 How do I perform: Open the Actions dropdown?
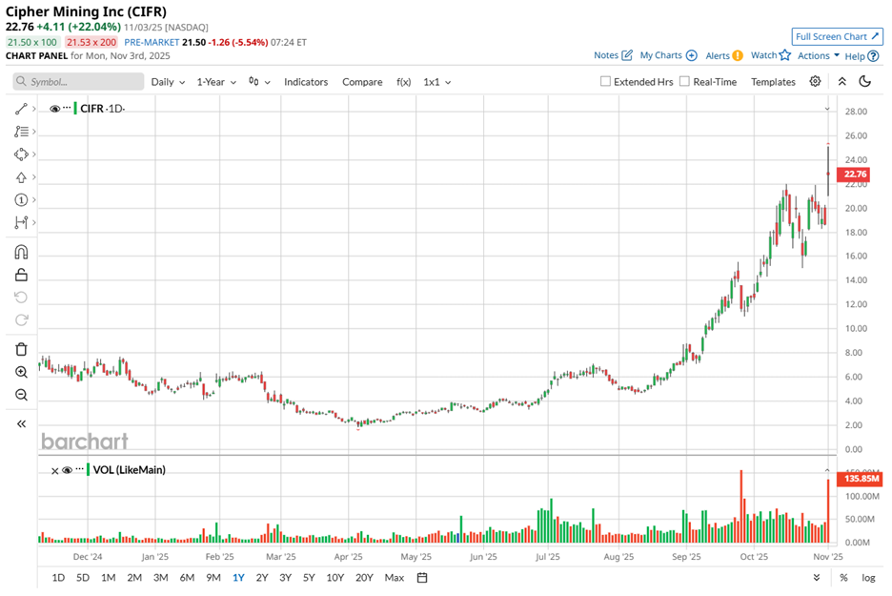(818, 55)
